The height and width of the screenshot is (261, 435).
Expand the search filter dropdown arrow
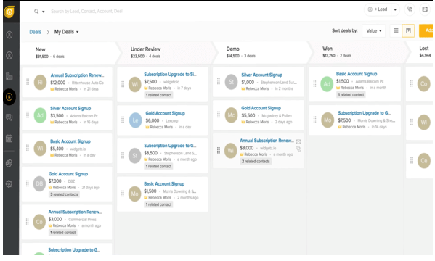tap(44, 12)
